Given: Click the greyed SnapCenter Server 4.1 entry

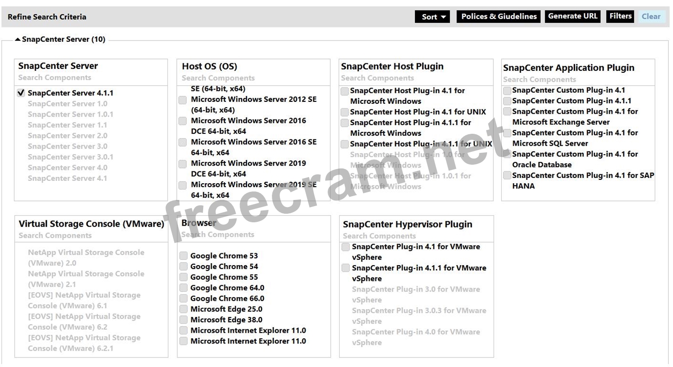Looking at the screenshot, I should (x=68, y=179).
